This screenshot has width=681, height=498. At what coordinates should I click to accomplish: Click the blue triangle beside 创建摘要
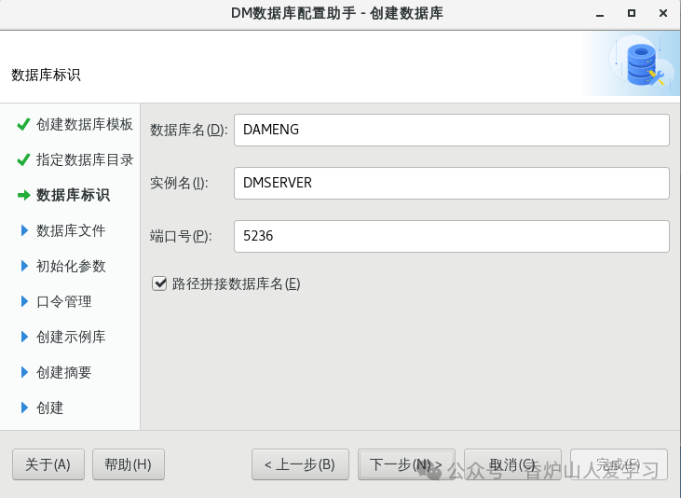(x=24, y=372)
